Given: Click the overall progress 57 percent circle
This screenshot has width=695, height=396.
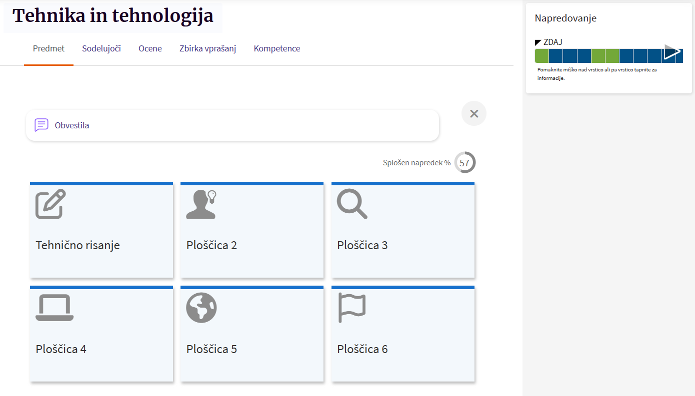Looking at the screenshot, I should point(465,163).
